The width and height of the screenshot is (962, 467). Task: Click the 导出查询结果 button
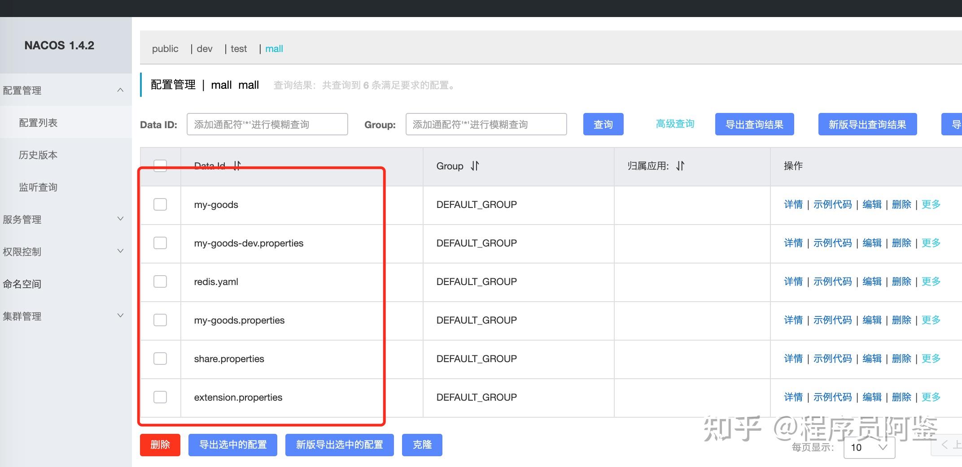coord(755,124)
